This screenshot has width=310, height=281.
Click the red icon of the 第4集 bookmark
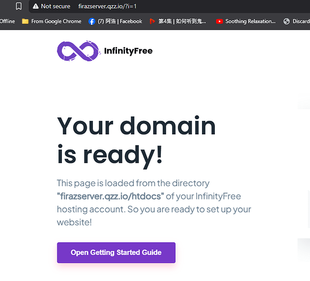(152, 21)
